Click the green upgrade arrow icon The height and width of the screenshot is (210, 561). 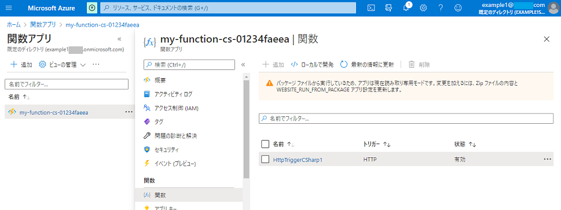pyautogui.click(x=92, y=8)
